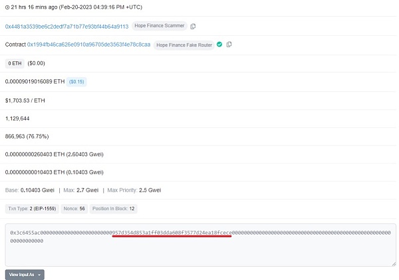Open sender address 0x4481a3539be6...
Viewport: 399px width, 280px height.
66,27
